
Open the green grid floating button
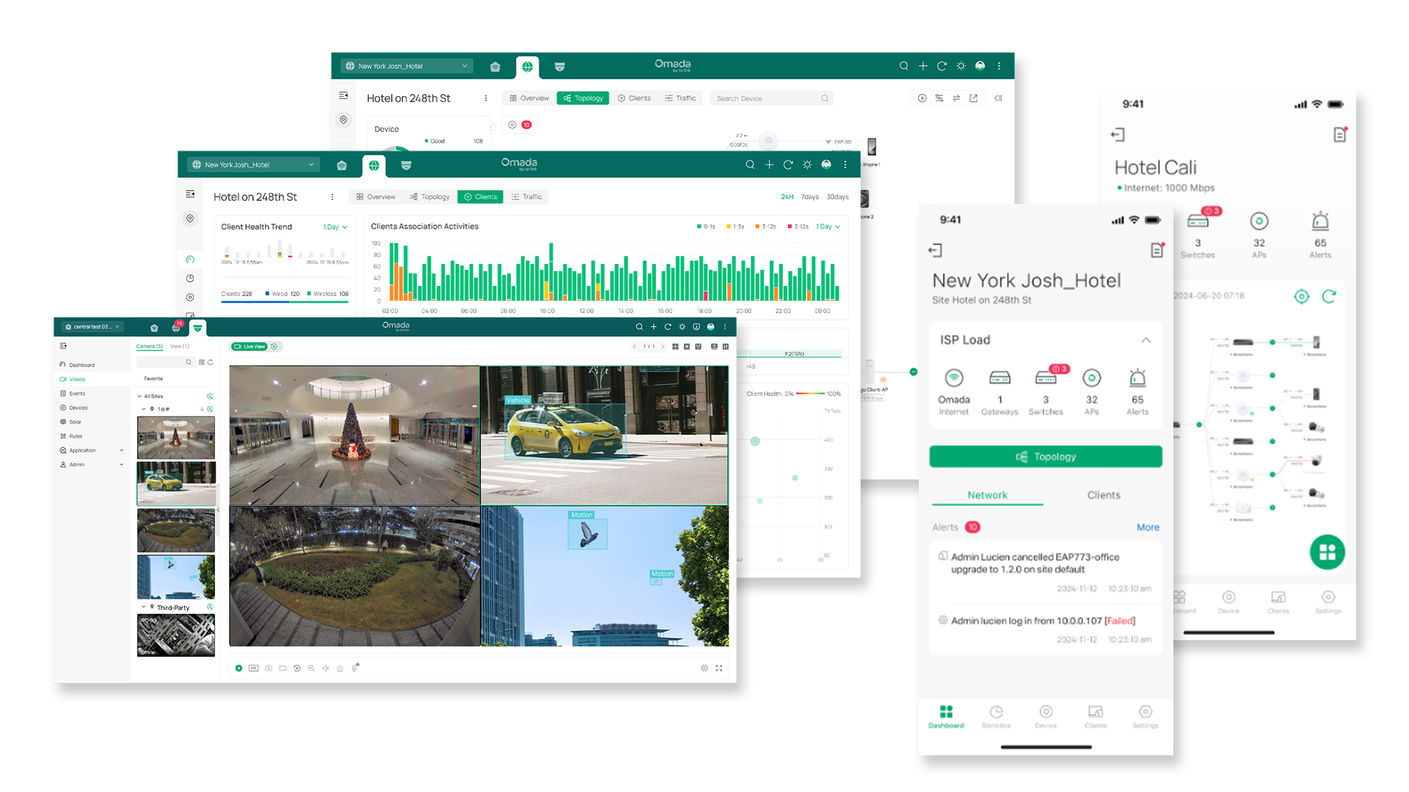1327,552
